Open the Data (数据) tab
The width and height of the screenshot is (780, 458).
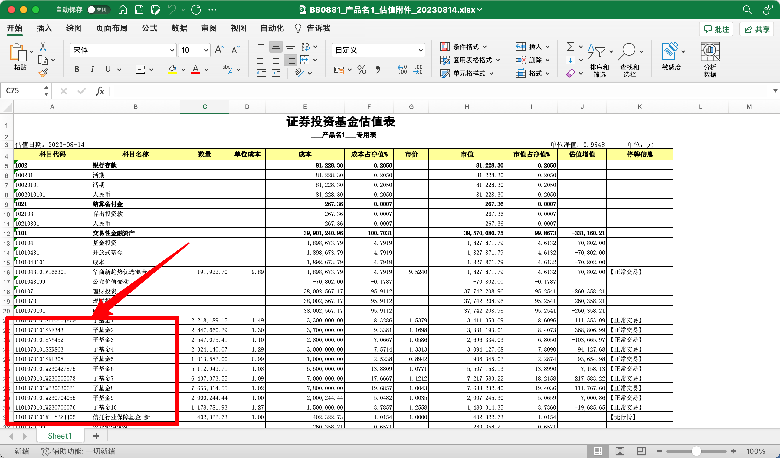179,28
